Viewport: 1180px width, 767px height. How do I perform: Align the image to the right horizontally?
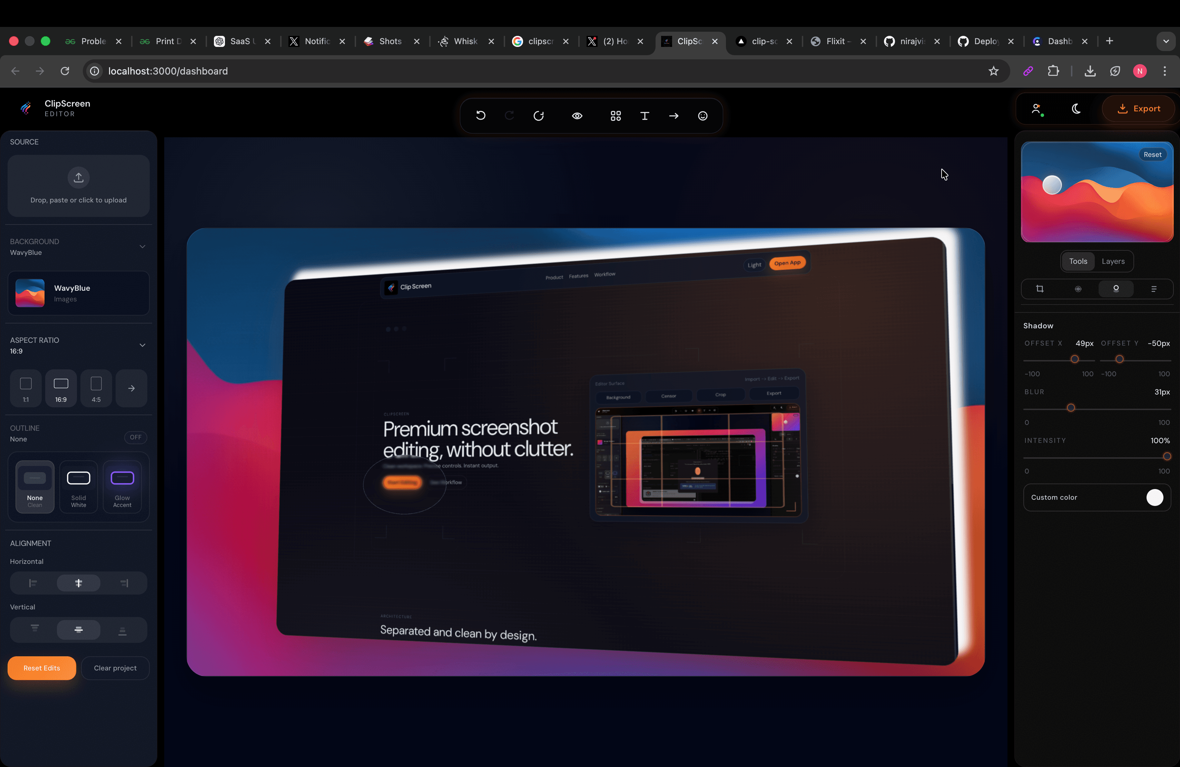point(124,583)
